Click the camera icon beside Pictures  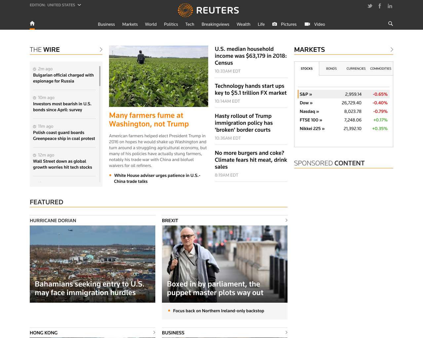click(x=275, y=24)
